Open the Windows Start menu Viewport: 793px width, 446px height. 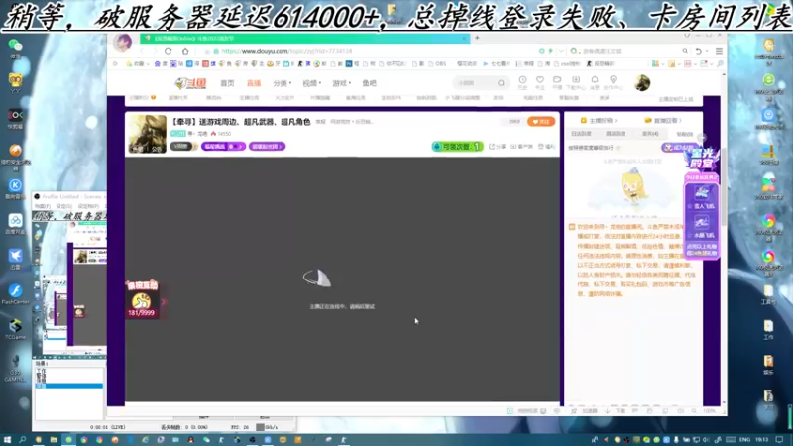coord(7,440)
